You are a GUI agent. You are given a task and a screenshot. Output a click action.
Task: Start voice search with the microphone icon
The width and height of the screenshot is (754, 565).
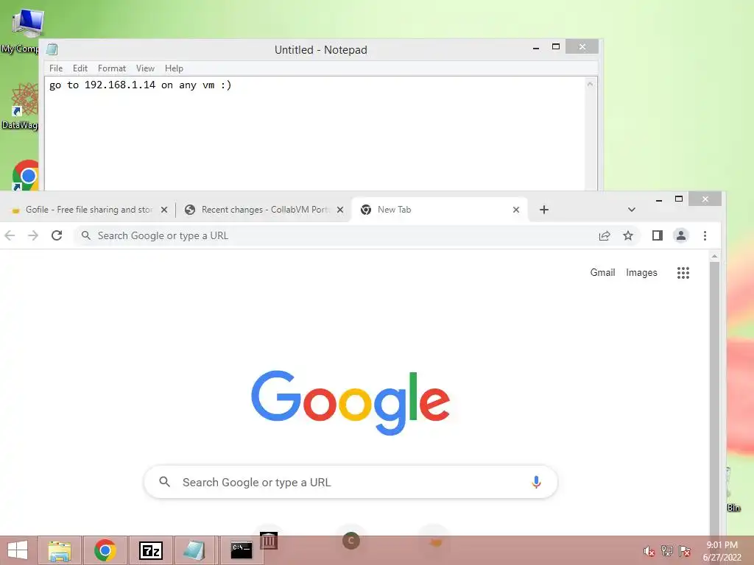point(536,482)
